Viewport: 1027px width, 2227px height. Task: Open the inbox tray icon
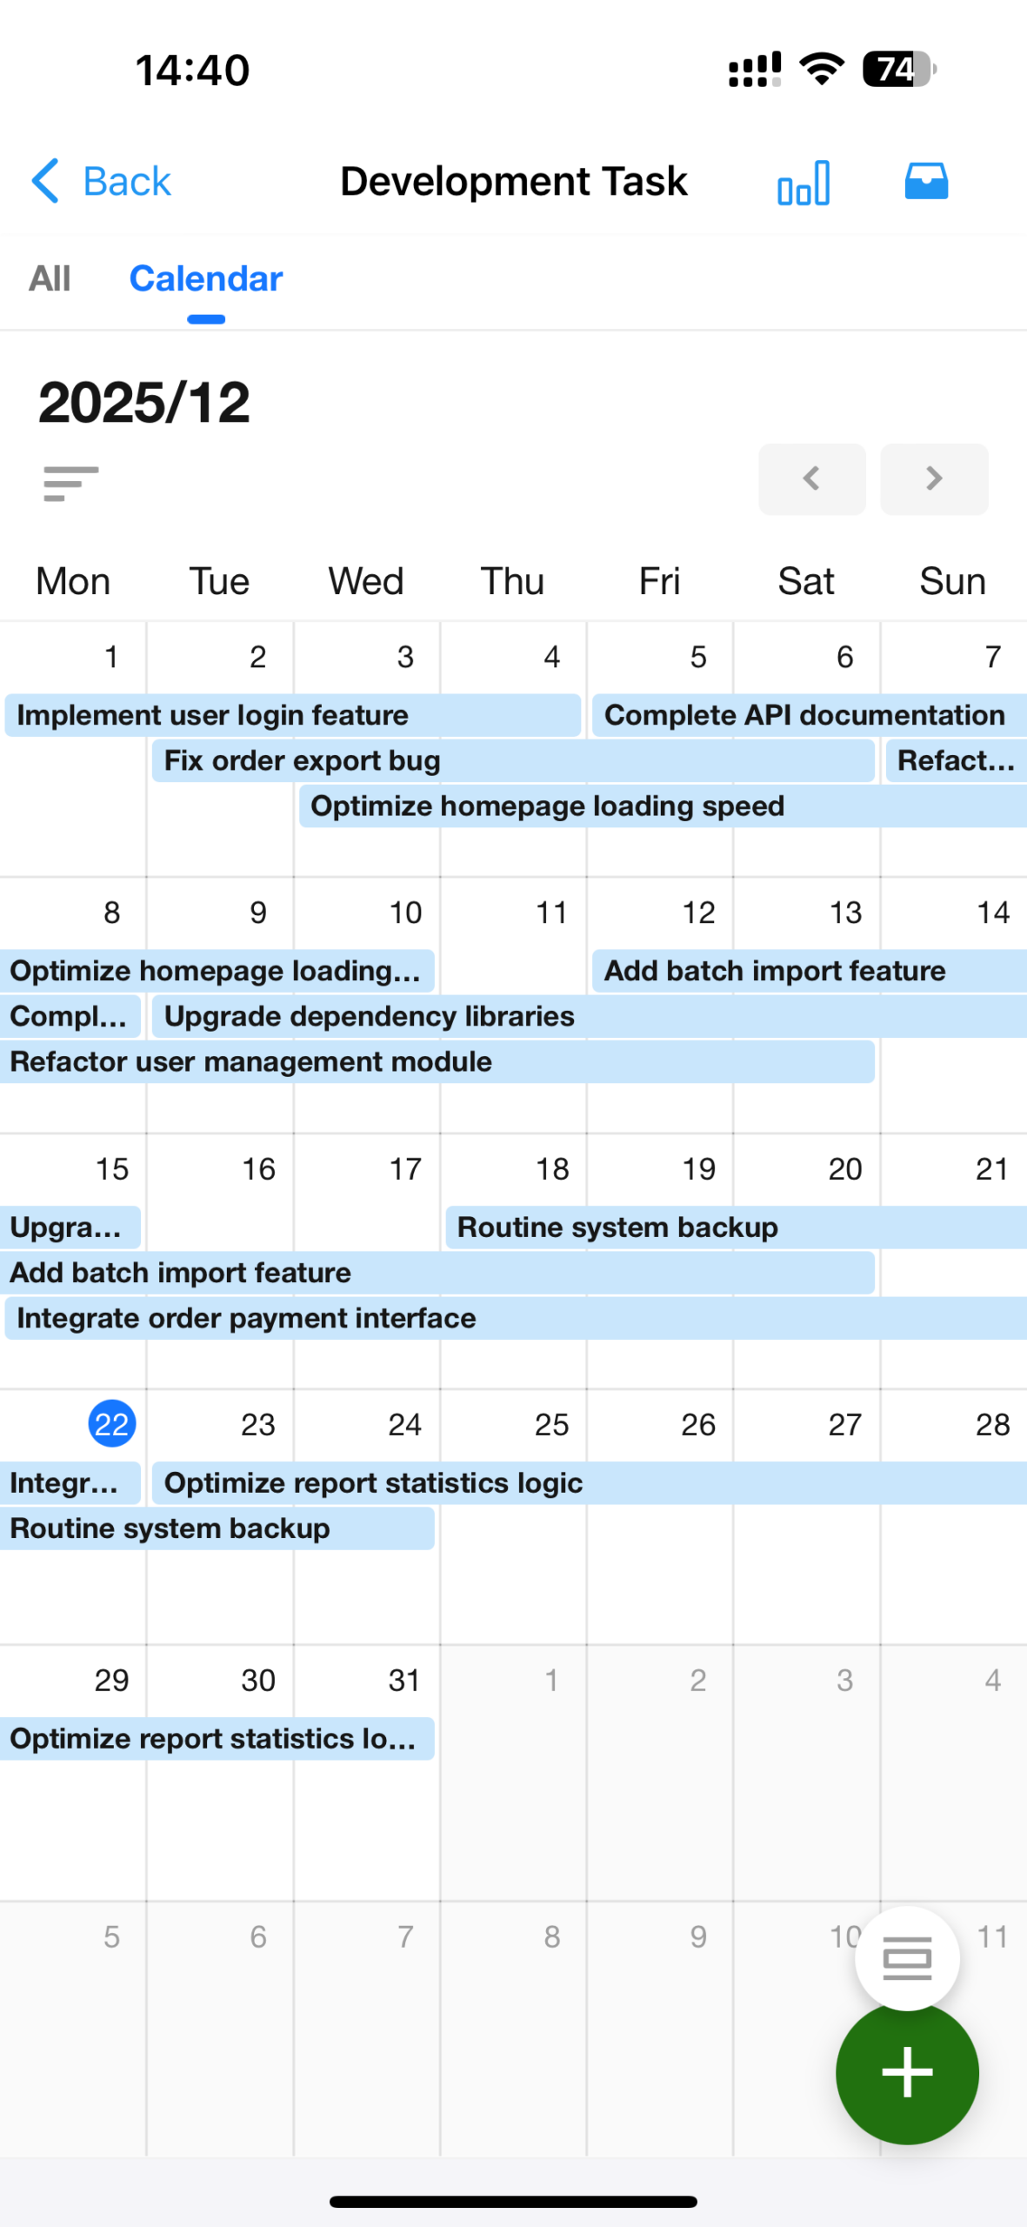click(926, 182)
